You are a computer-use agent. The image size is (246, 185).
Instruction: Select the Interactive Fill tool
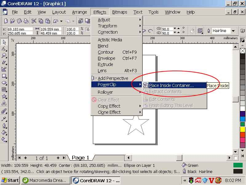[x=4, y=139]
